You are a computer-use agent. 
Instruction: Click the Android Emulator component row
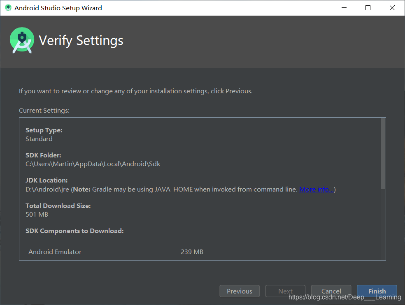click(116, 252)
